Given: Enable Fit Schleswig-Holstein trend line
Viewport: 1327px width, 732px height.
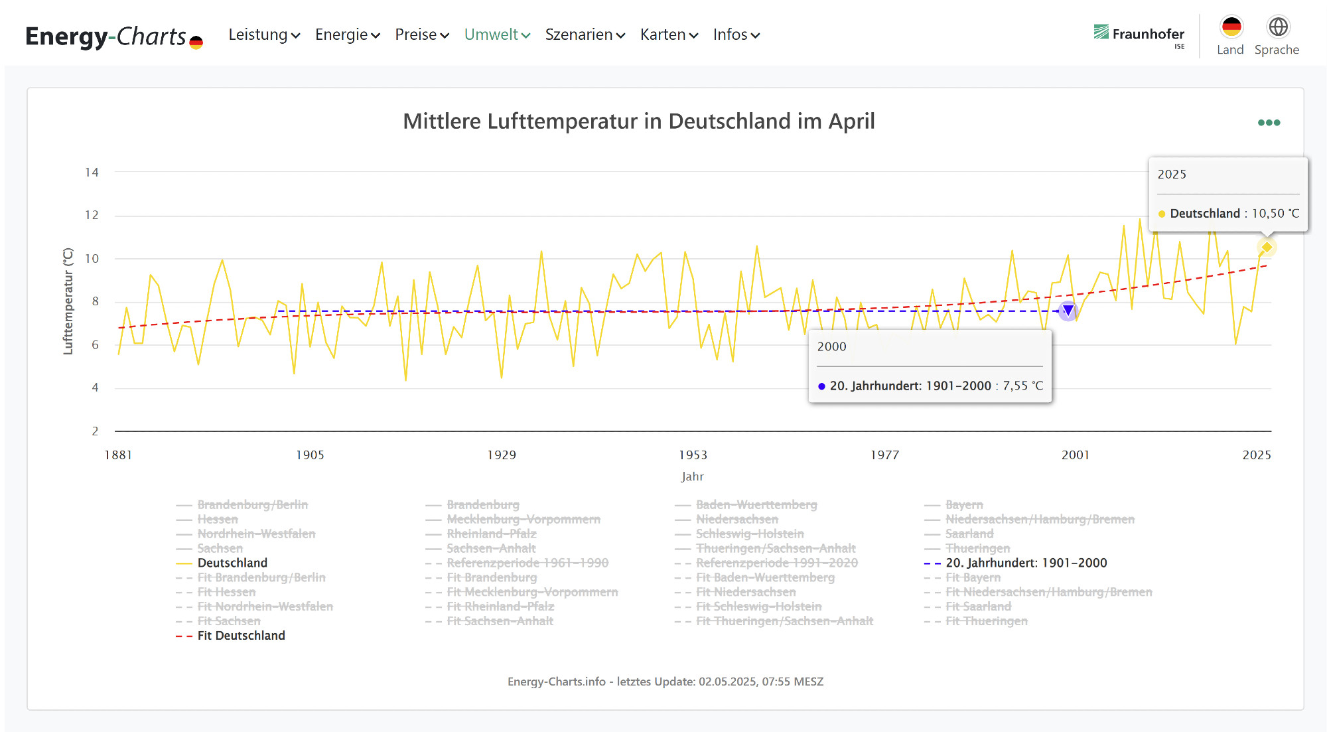Looking at the screenshot, I should 748,607.
